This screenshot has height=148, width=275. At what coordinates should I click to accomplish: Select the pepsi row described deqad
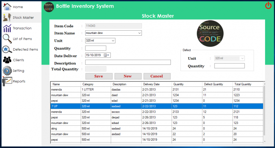click(157, 117)
